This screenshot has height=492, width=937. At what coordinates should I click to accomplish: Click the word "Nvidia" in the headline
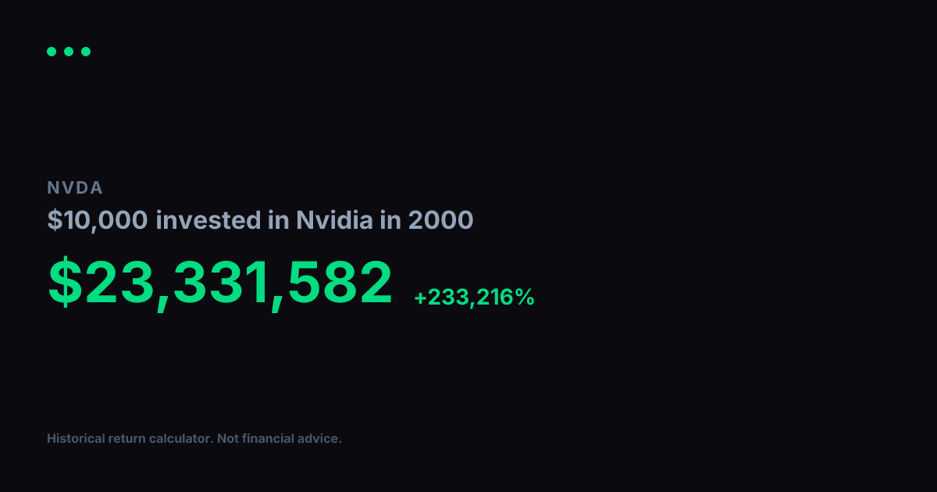pos(334,221)
